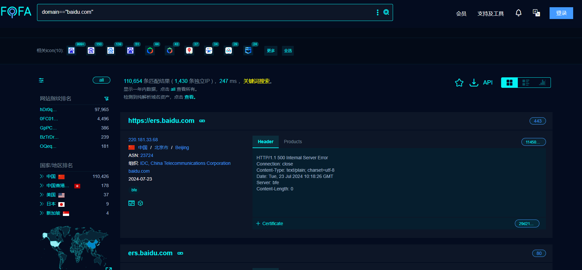Select the related icon with 44 badge

(x=150, y=50)
